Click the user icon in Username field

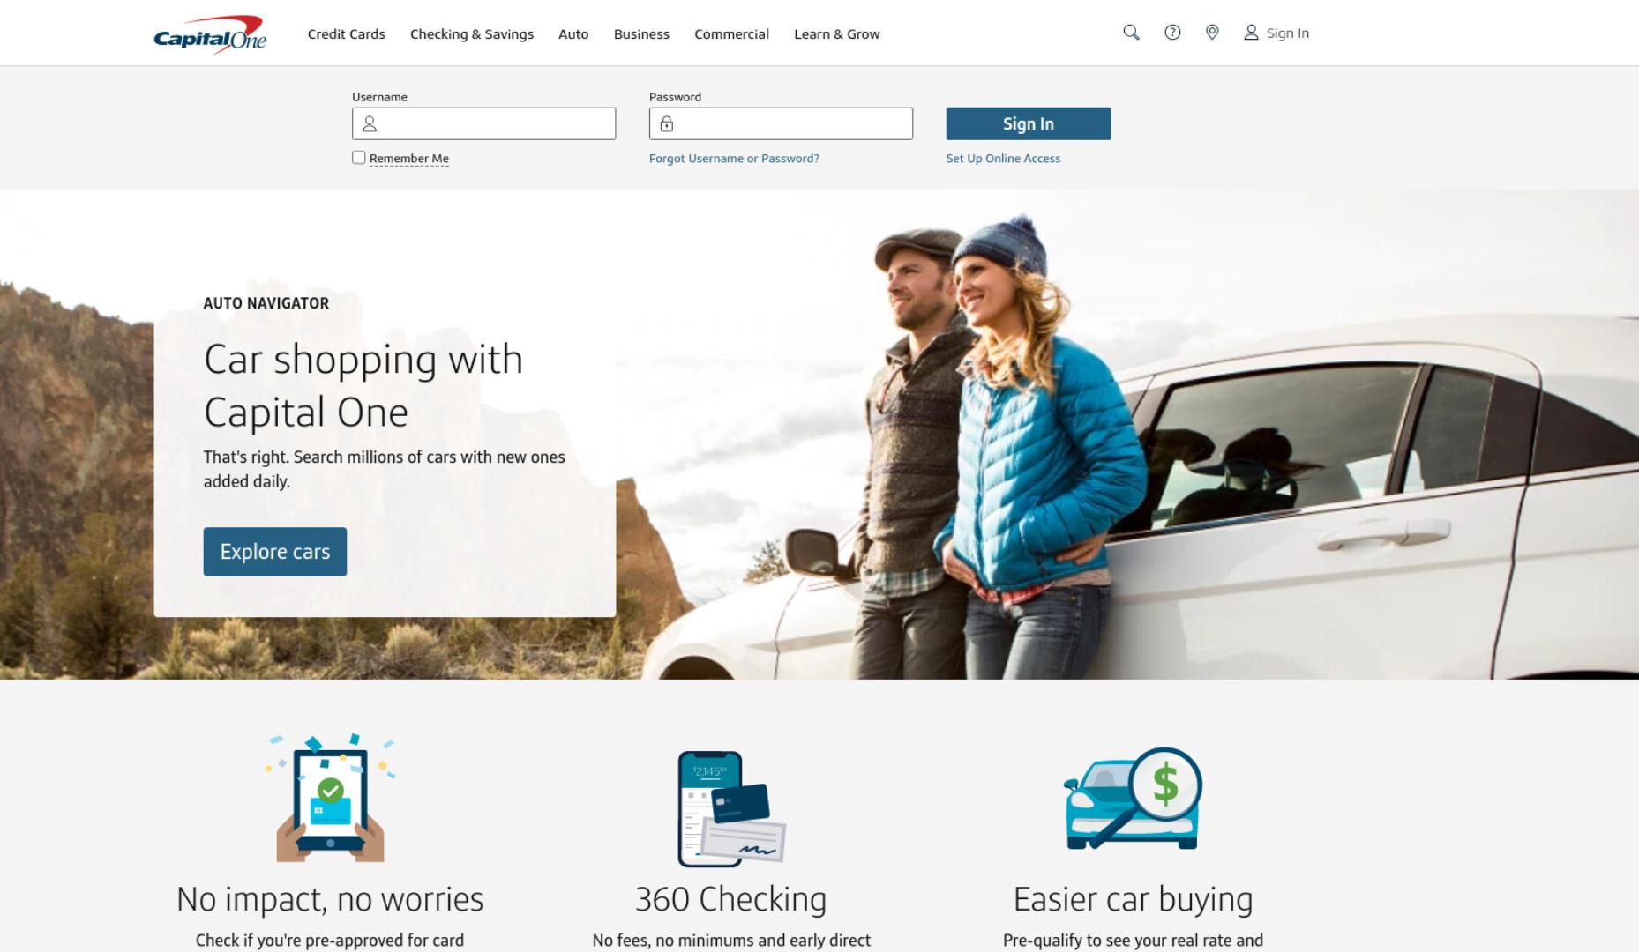click(370, 124)
